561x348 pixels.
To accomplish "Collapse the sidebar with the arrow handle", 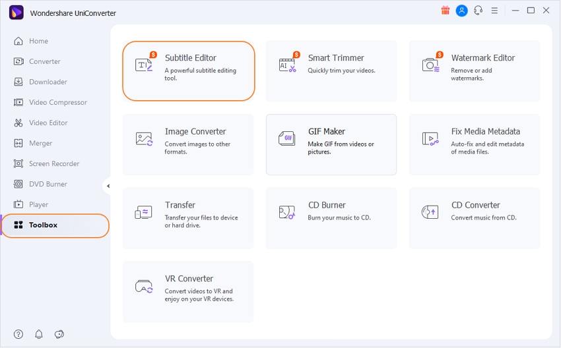I will pyautogui.click(x=108, y=186).
